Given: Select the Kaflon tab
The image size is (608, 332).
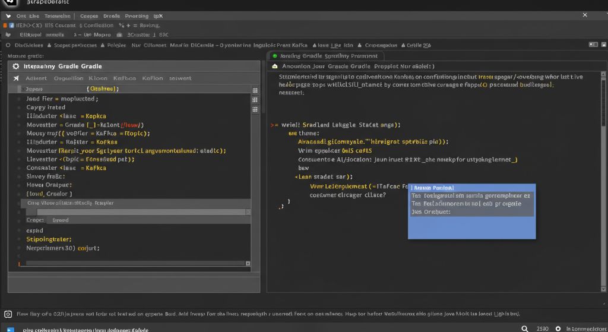Looking at the screenshot, I should [153, 78].
